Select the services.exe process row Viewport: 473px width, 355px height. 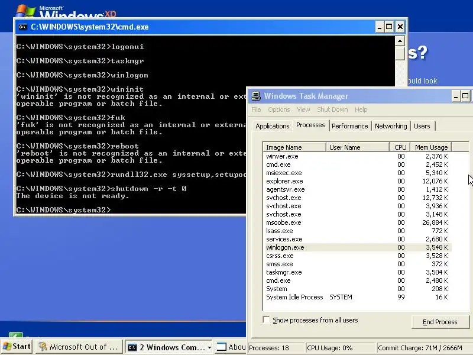click(357, 239)
